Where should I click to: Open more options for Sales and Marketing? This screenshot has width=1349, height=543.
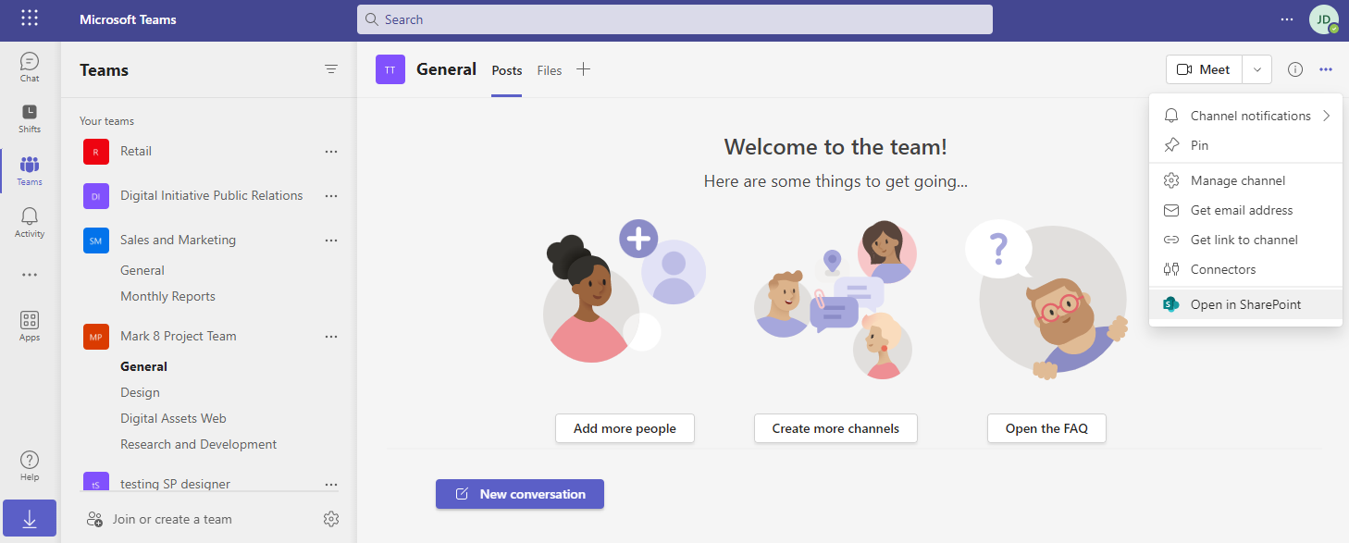pyautogui.click(x=331, y=240)
